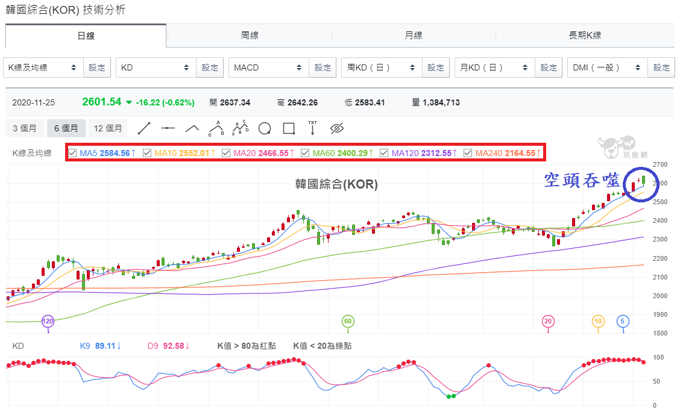The image size is (680, 412).
Task: Select the 3 個月 time range
Action: (x=24, y=128)
